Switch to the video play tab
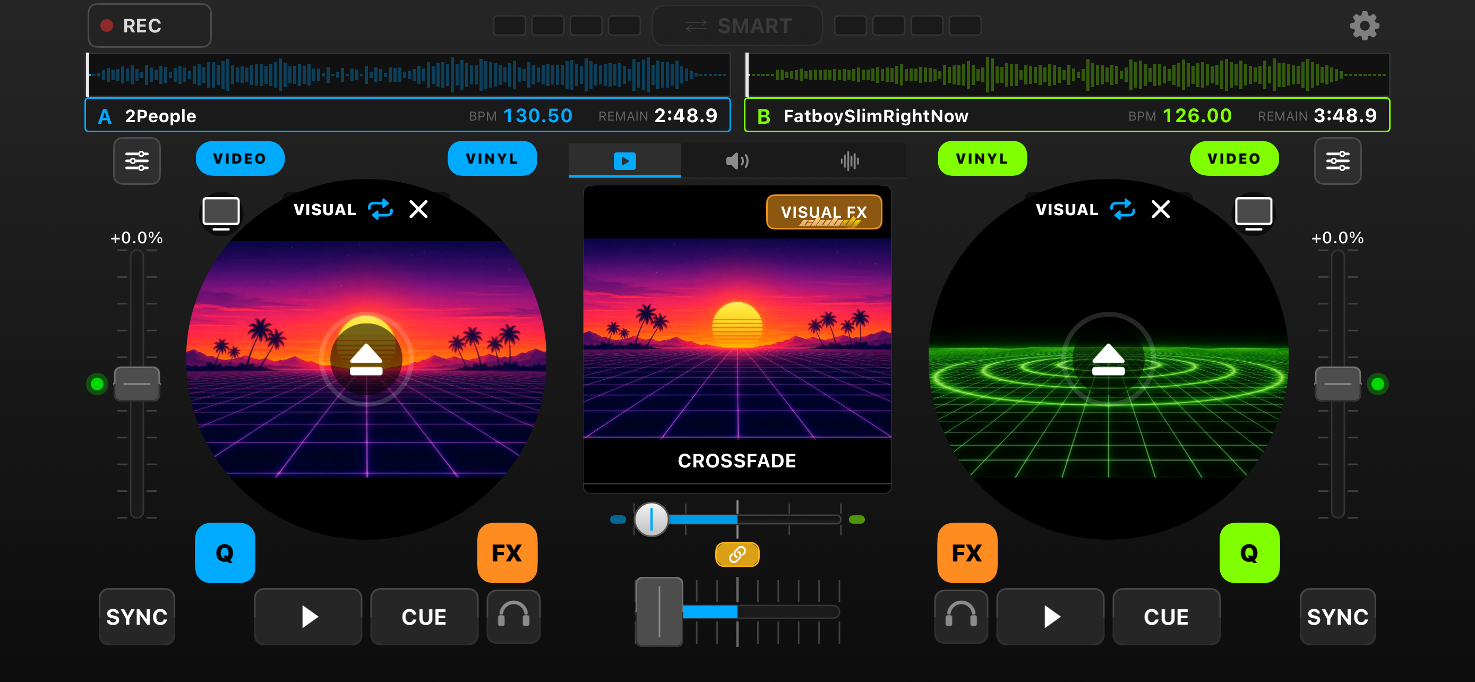Viewport: 1475px width, 682px height. coord(625,161)
